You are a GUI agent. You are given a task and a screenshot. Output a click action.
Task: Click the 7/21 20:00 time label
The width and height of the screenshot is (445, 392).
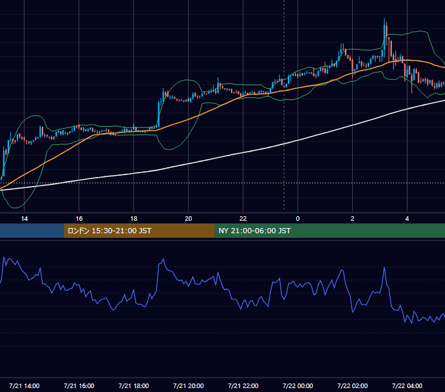188,385
